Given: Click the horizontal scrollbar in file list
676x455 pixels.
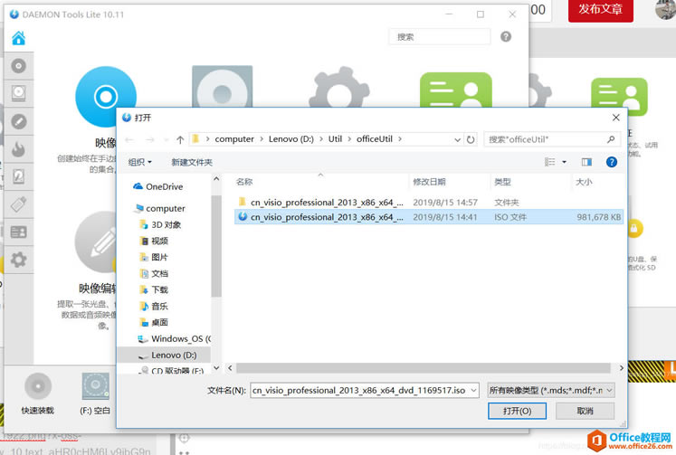Looking at the screenshot, I should click(x=423, y=368).
